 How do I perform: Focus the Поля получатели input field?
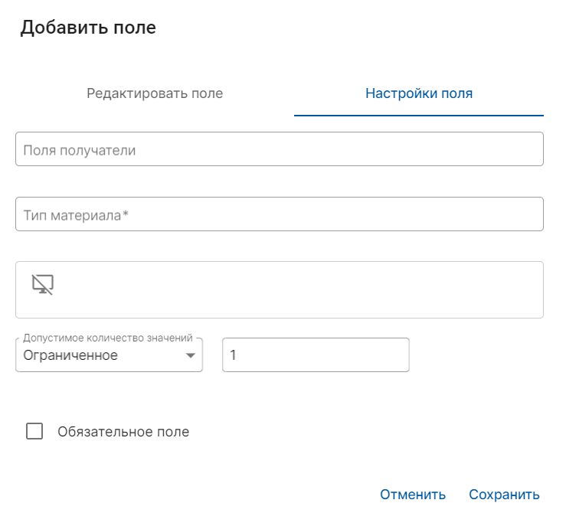pos(280,149)
